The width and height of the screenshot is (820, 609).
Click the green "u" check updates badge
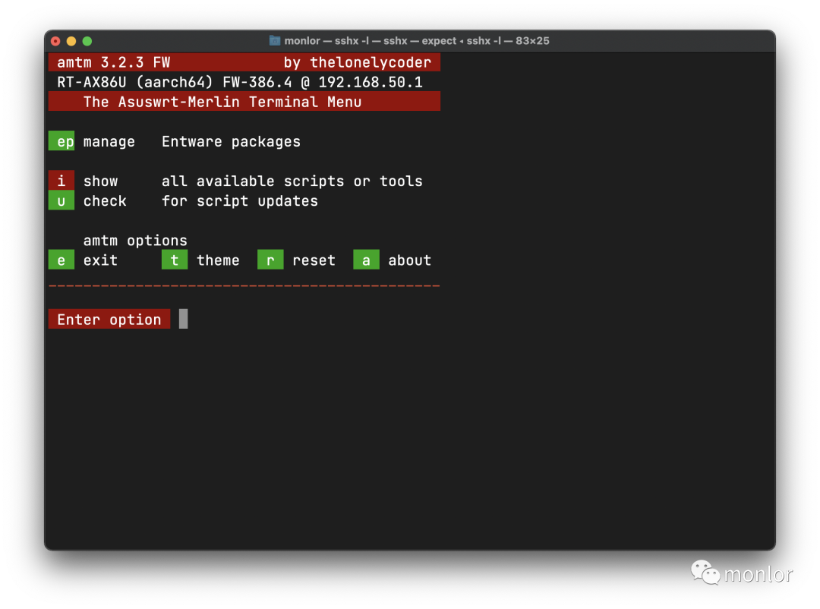pyautogui.click(x=61, y=200)
